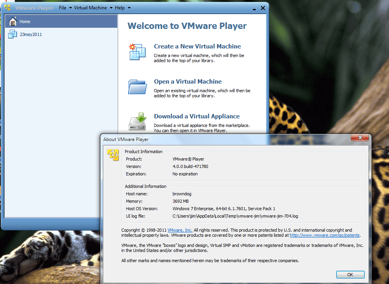Select the Home house icon in library
Screen dimensions: 389x284
point(13,21)
